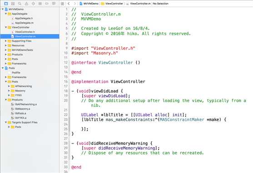Viewport: 253px width, 173px height.
Task: Go back in editor history
Action: pyautogui.click(x=69, y=4)
